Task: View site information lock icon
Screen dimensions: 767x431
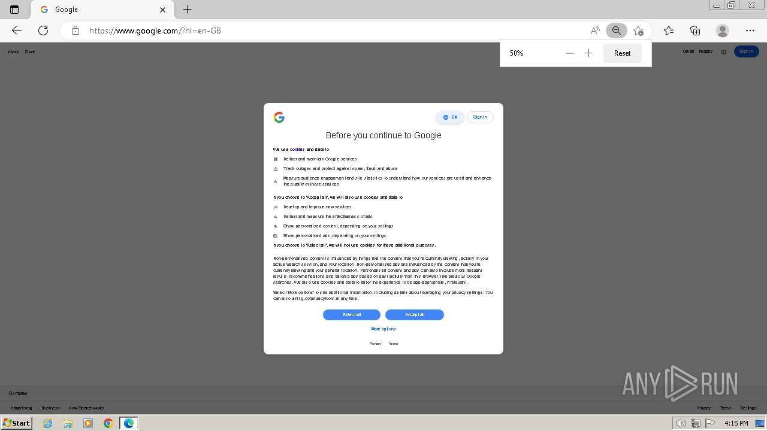Action: click(76, 31)
